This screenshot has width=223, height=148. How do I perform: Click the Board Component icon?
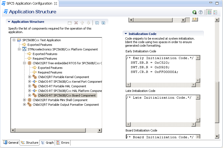35,95
